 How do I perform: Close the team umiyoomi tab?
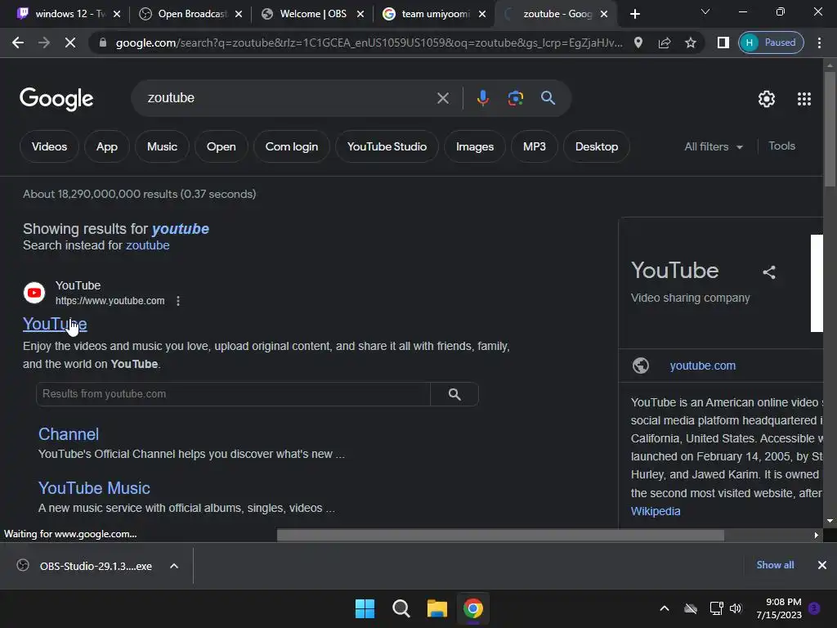click(482, 14)
